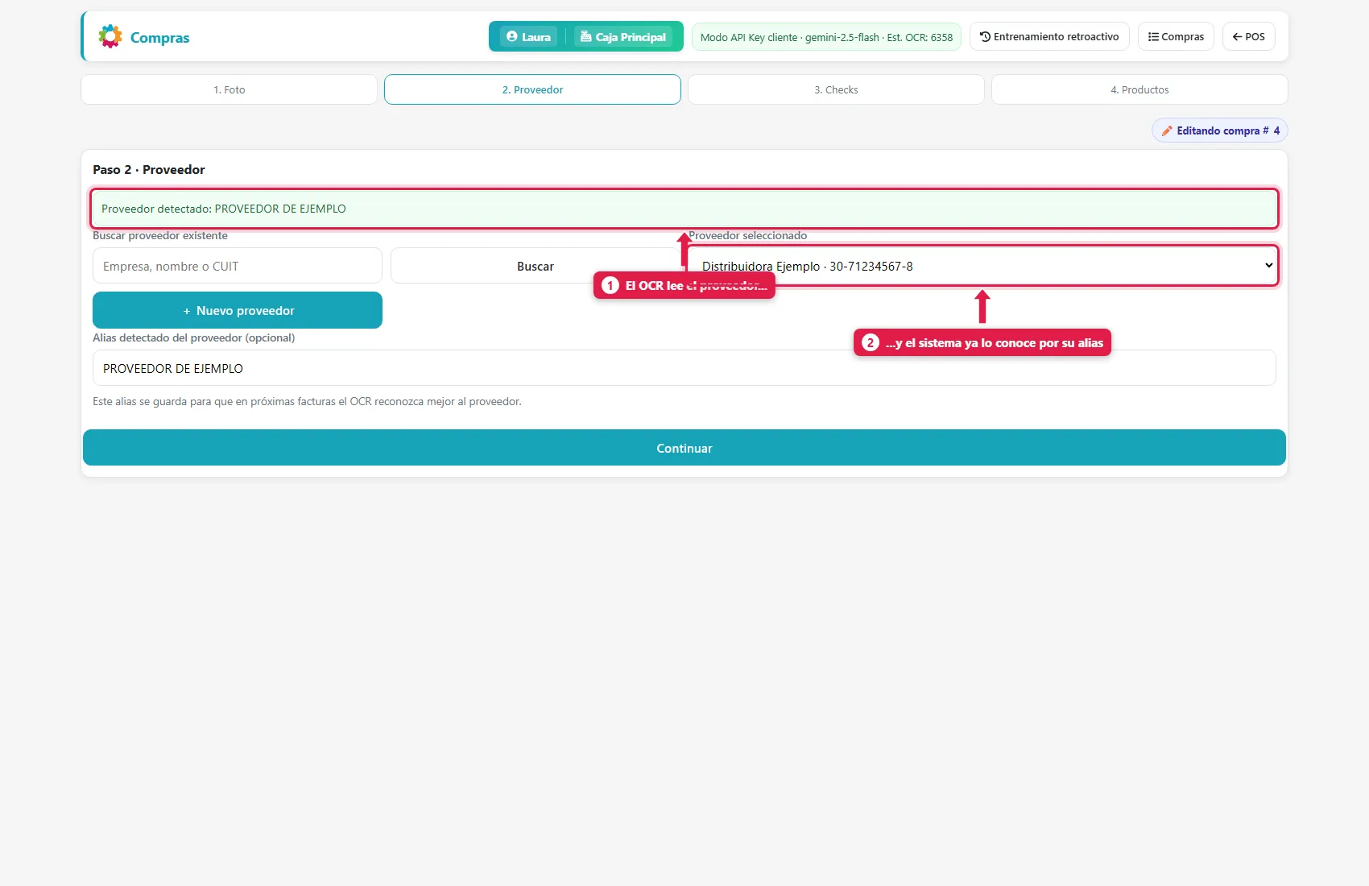The width and height of the screenshot is (1369, 886).
Task: Select the 2. Proveedor step tab
Action: click(x=532, y=89)
